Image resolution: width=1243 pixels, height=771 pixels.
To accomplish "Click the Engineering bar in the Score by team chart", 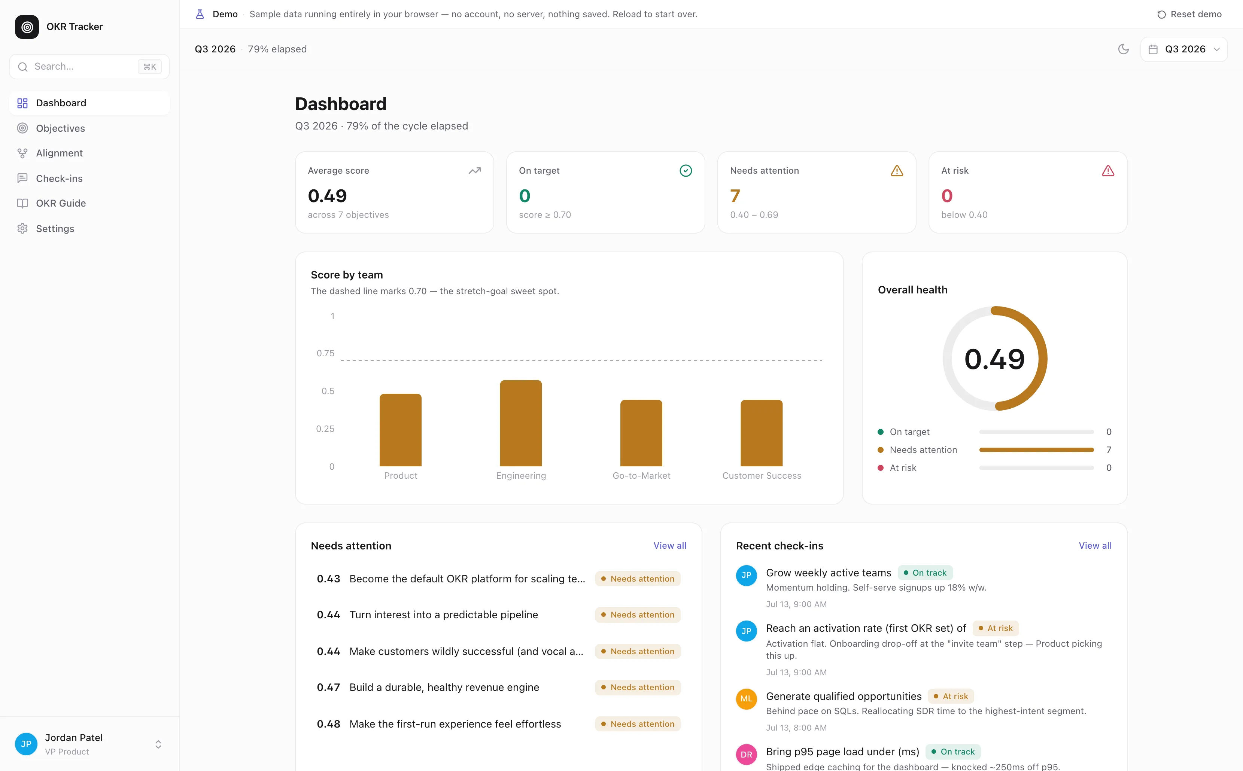I will click(x=521, y=423).
